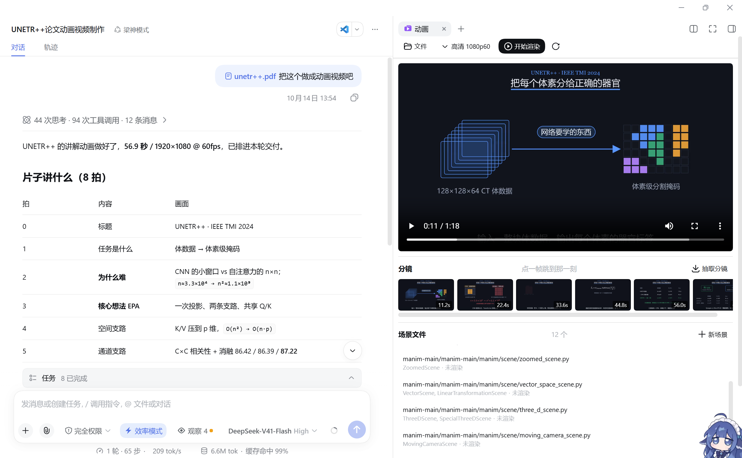
Task: Open the 高清 1080p60 quality dropdown
Action: tap(466, 46)
